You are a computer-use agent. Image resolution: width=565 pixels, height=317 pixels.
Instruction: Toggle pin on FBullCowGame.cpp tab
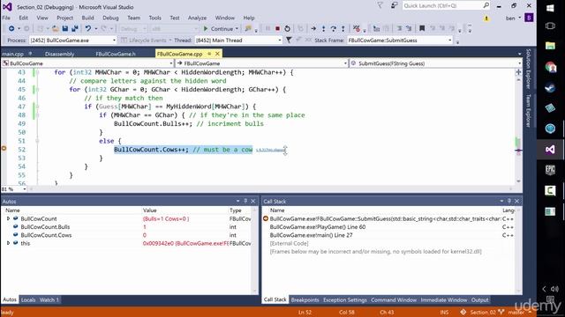click(x=209, y=54)
